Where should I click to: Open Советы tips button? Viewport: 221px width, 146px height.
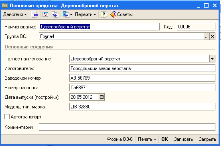[x=122, y=14]
